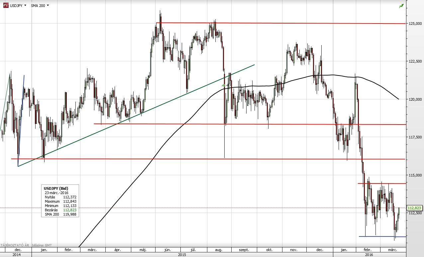Click the 122,500 price axis label

[x=416, y=61]
